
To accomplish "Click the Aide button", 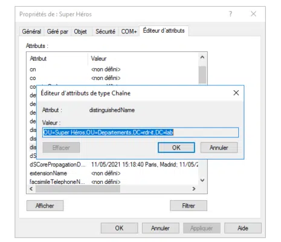I will tap(243, 228).
